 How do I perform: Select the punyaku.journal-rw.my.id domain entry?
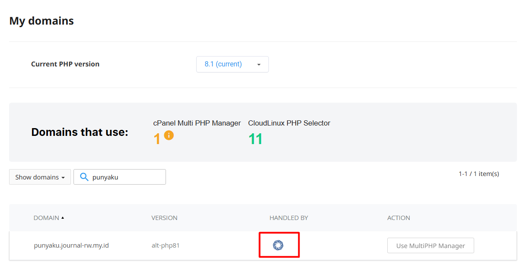point(71,245)
